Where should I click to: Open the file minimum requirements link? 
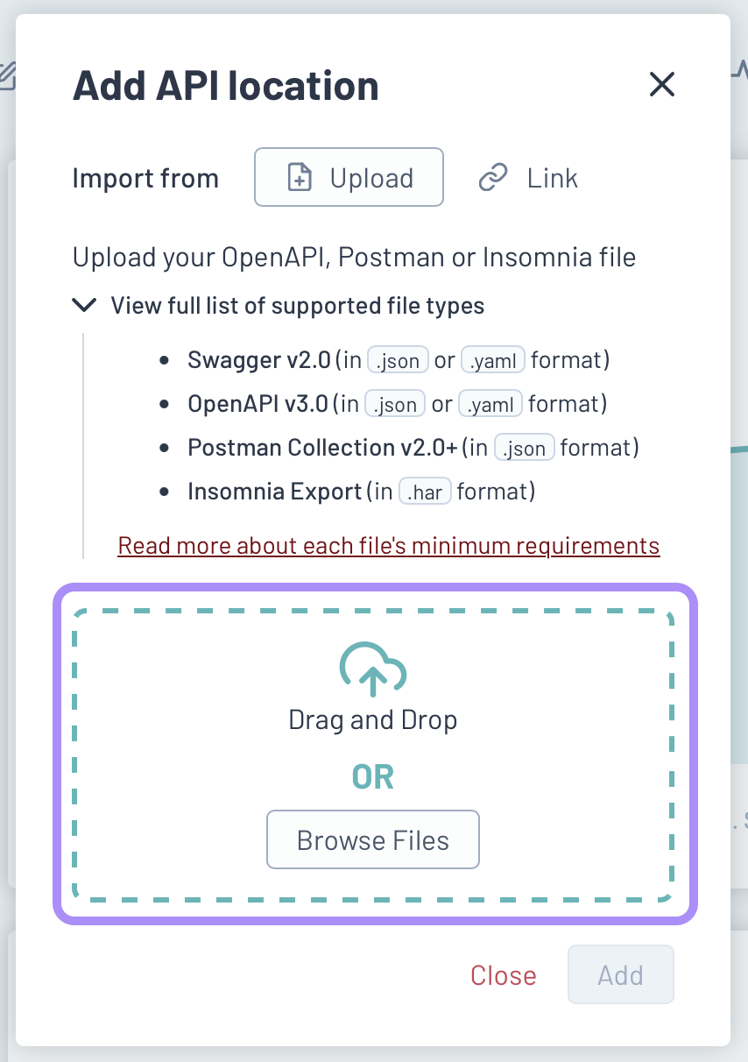pyautogui.click(x=388, y=546)
